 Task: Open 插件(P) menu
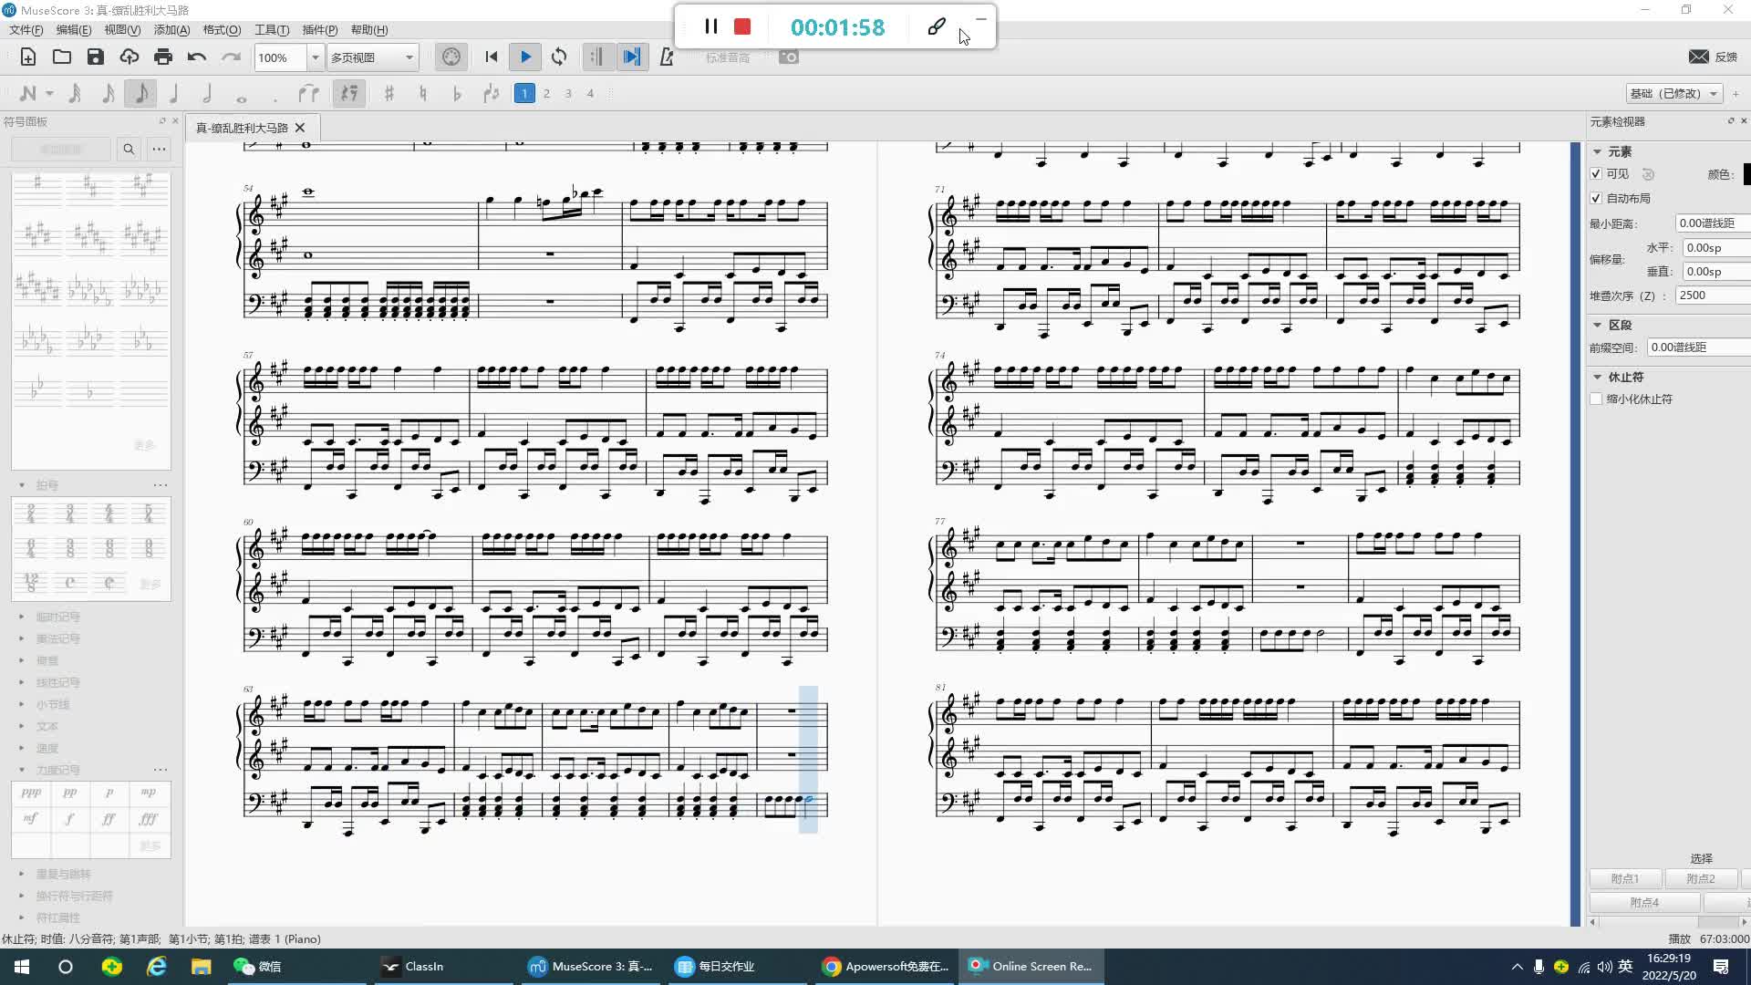pyautogui.click(x=319, y=29)
